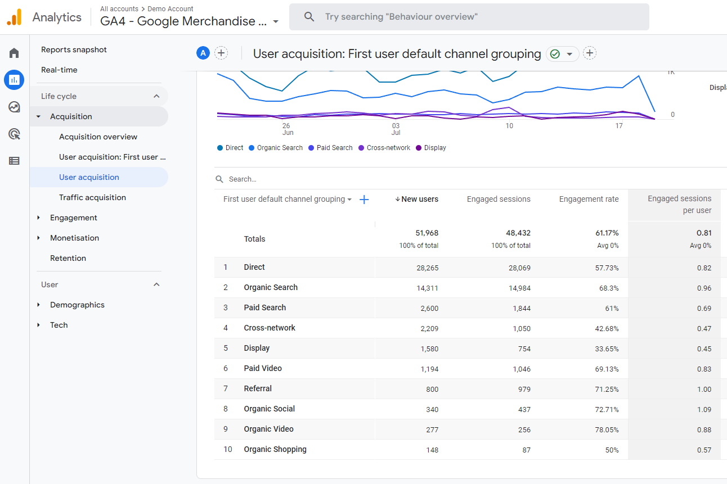Open the Advertising cursor icon

(14, 134)
